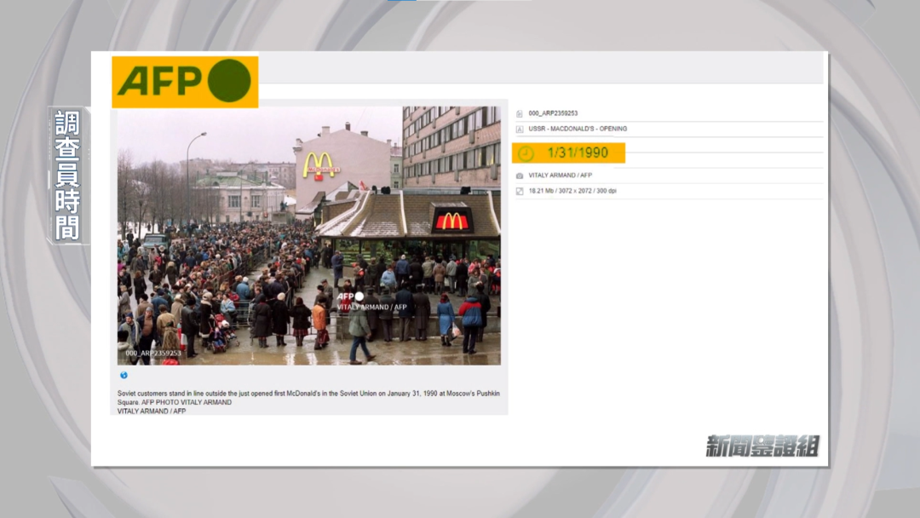The width and height of the screenshot is (920, 518).
Task: Click the photographer credit VITALY ARMAND / AFP in metadata
Action: tap(560, 175)
